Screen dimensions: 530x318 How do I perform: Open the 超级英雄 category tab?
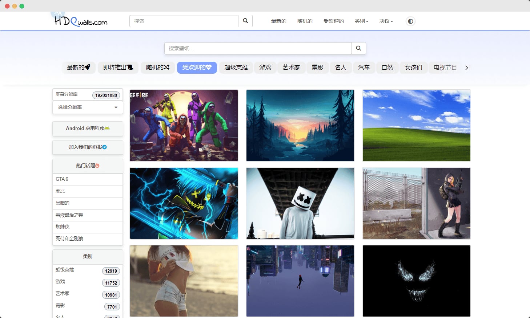click(236, 68)
